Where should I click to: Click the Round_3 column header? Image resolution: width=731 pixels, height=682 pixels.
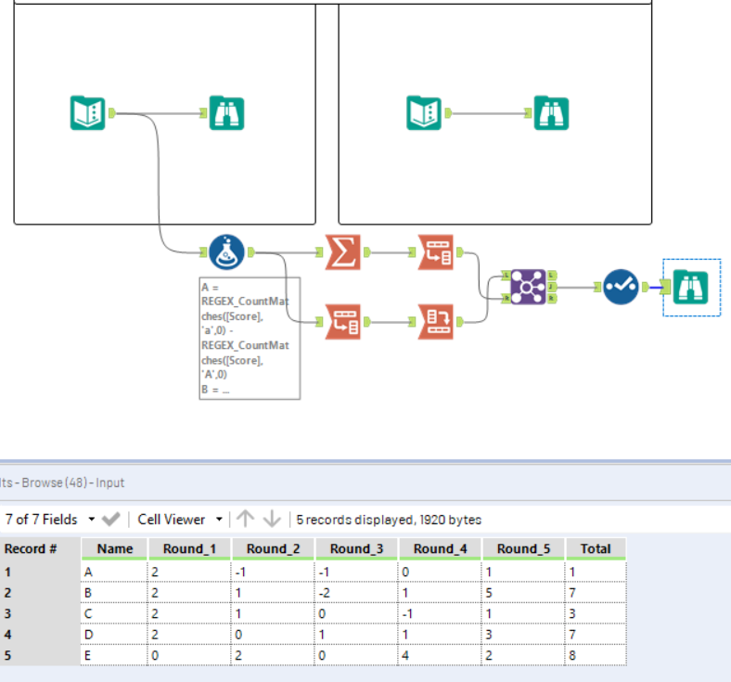[356, 548]
